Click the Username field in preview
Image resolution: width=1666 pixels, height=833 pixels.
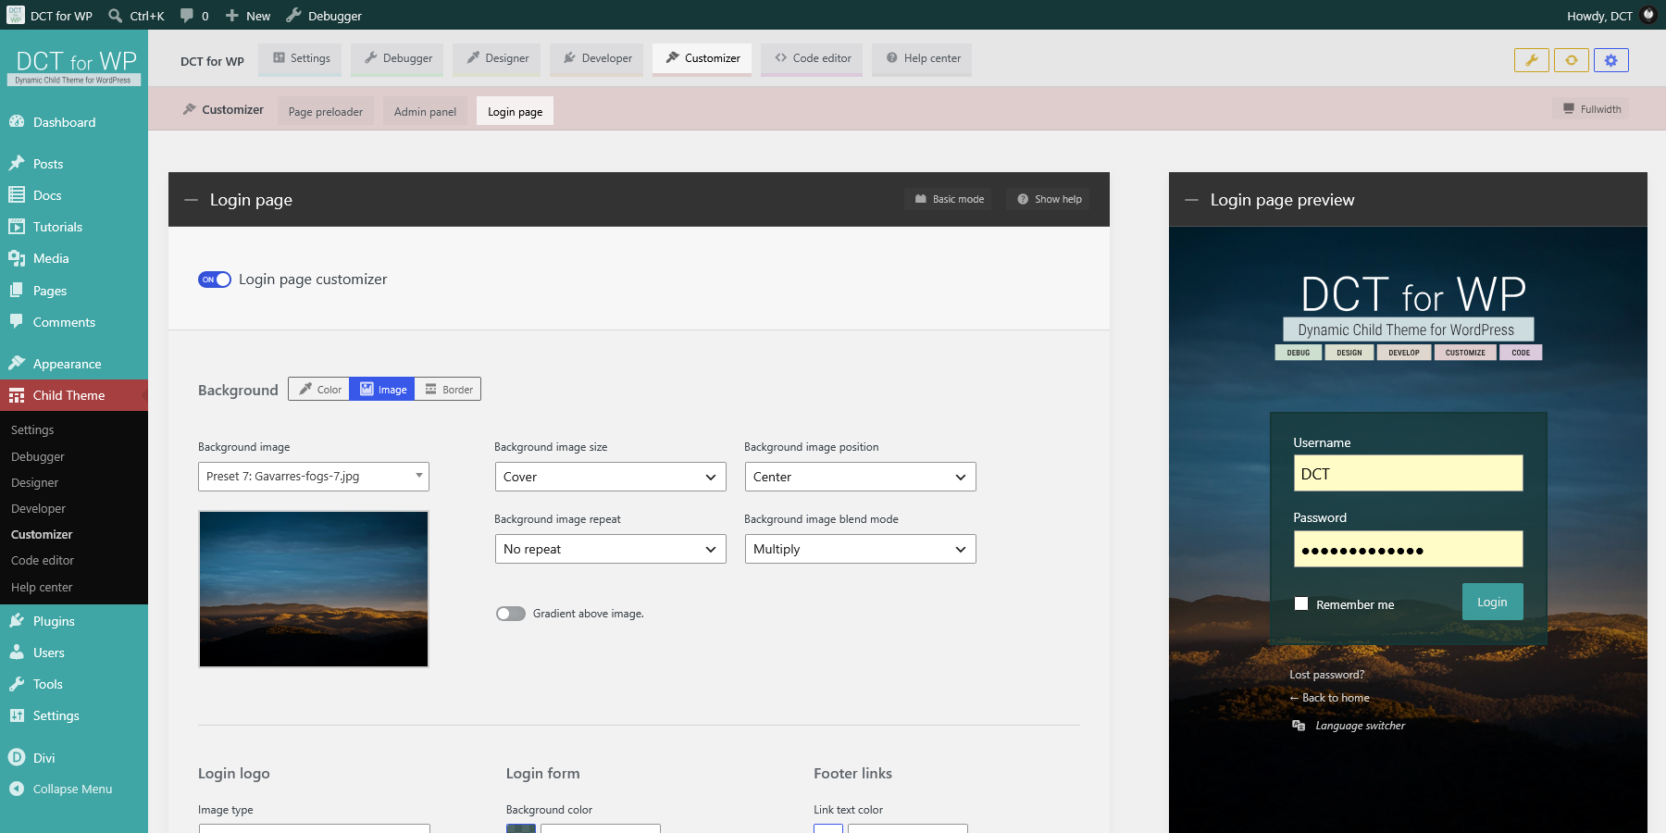1409,473
